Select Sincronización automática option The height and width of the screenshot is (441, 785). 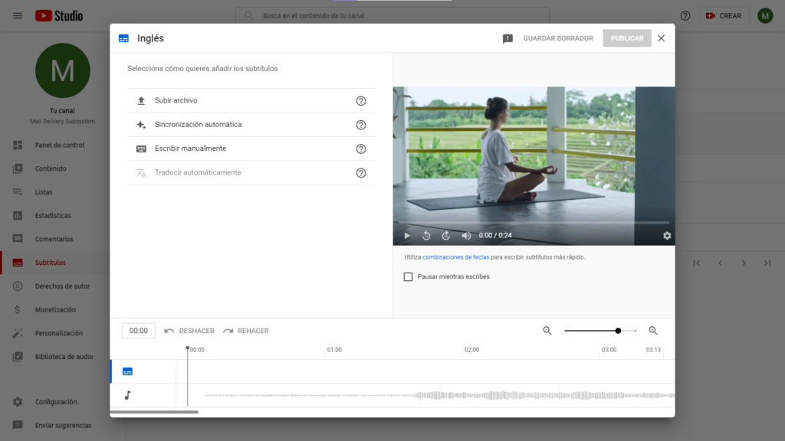[x=198, y=125]
